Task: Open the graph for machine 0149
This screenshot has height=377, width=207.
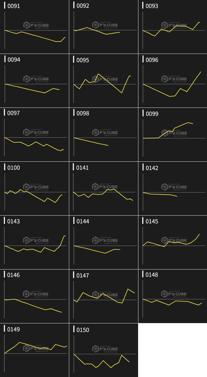Action: tap(34, 350)
